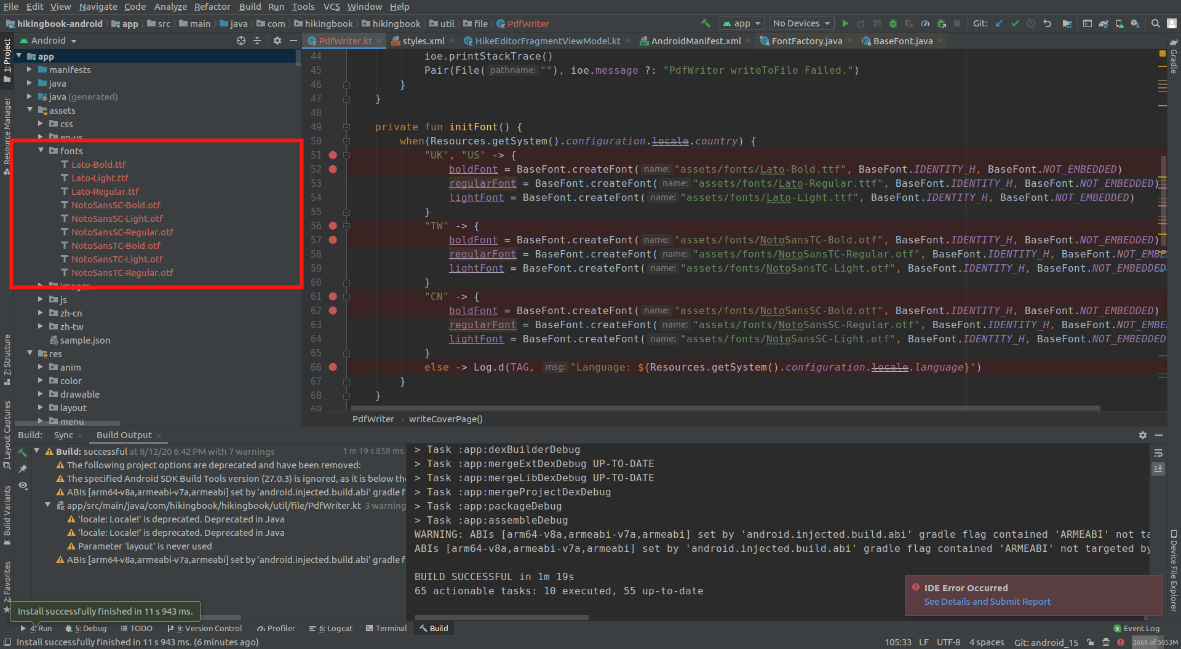Expand the res folder
This screenshot has width=1181, height=649.
pyautogui.click(x=30, y=353)
